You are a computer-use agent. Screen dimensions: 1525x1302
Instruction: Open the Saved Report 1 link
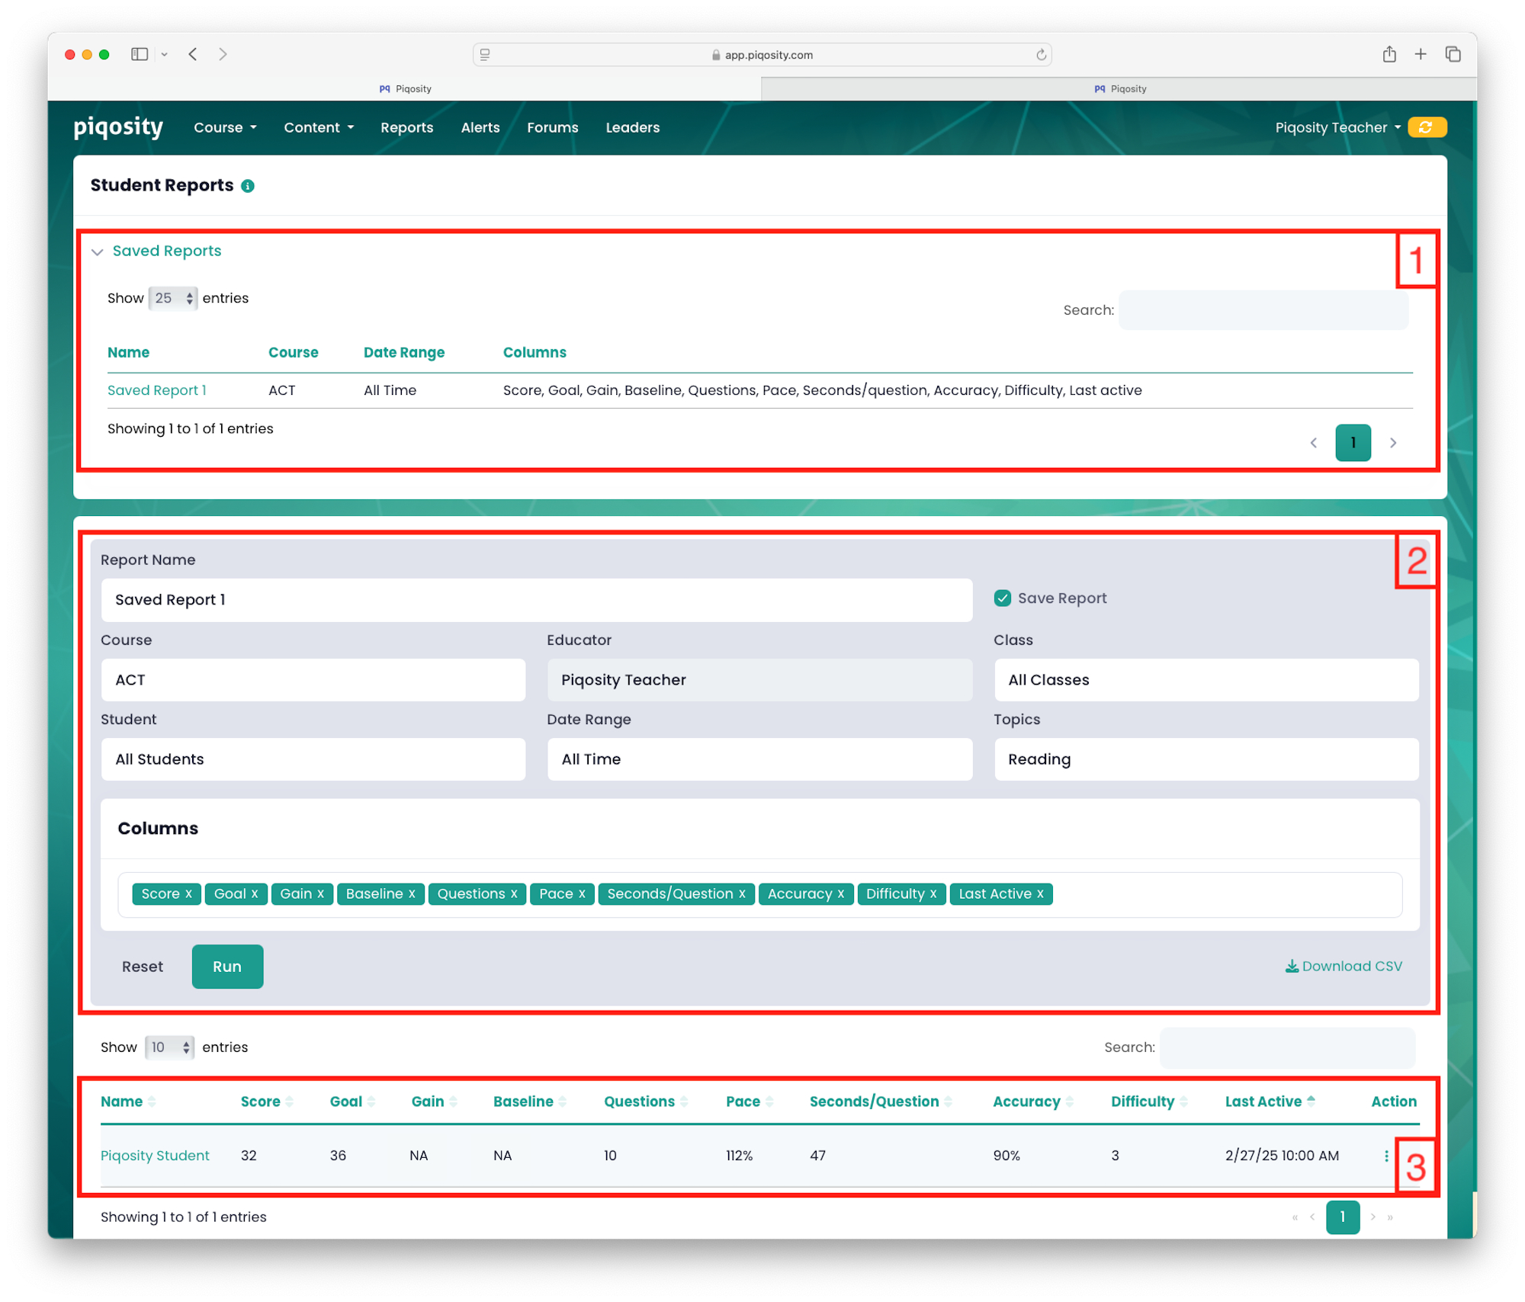(156, 390)
